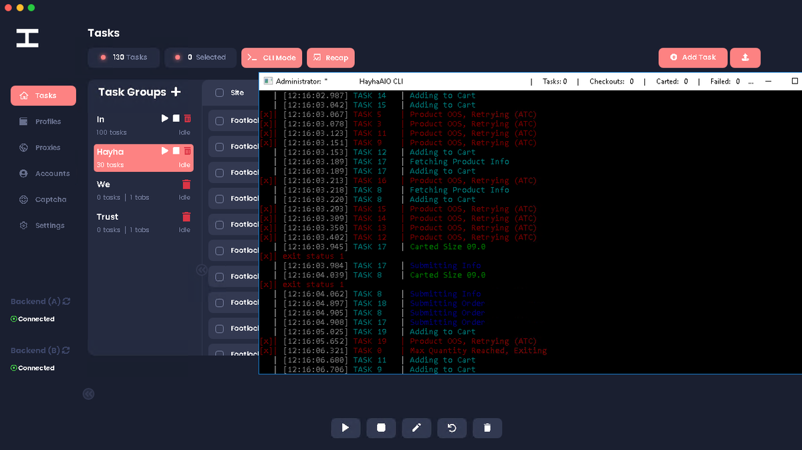Refresh the Backend (B) connection

[66, 350]
